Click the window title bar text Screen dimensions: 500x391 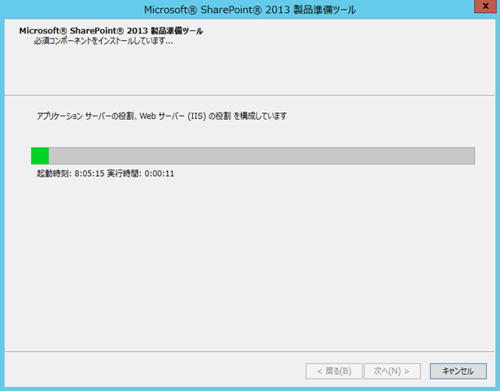250,10
